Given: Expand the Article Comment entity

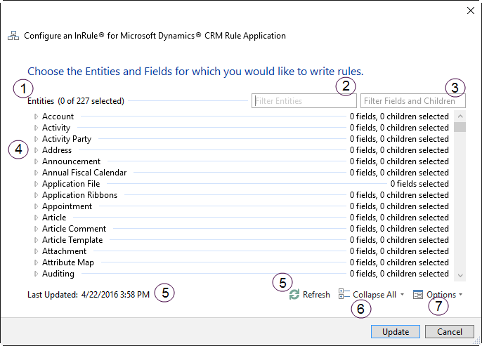Looking at the screenshot, I should [x=36, y=229].
